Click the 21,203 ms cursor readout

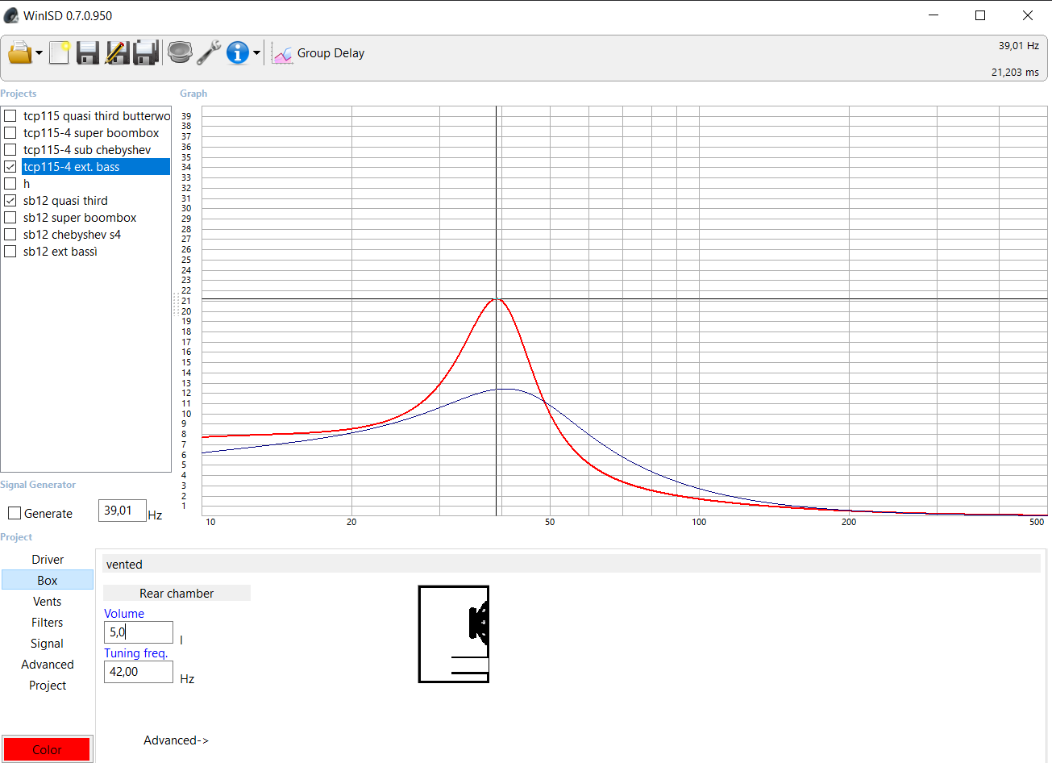1015,73
